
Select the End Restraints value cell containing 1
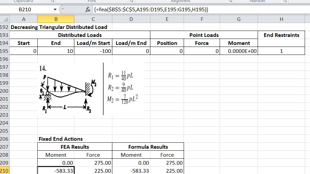coord(281,51)
